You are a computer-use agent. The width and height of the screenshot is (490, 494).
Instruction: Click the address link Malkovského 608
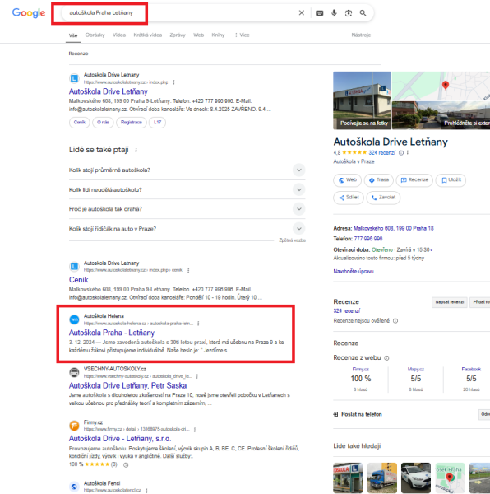[394, 228]
